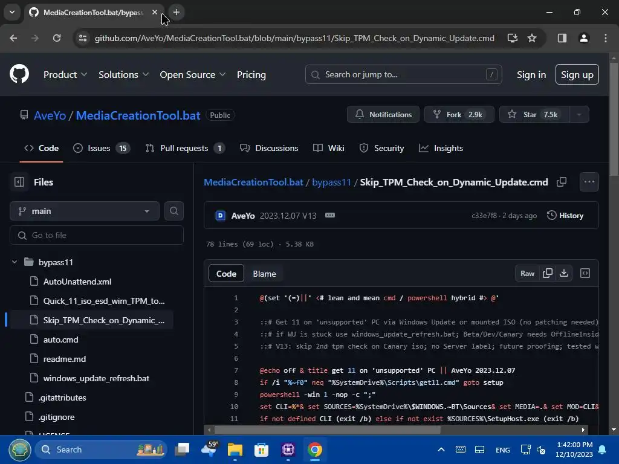Image resolution: width=619 pixels, height=464 pixels.
Task: Open the Insights tab
Action: [x=441, y=149]
